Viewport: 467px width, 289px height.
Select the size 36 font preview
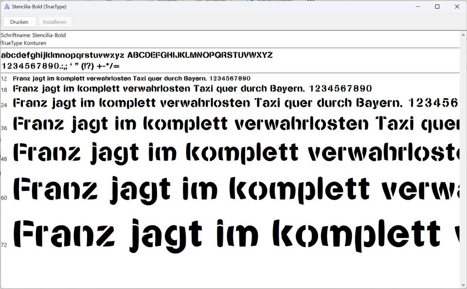[195, 124]
